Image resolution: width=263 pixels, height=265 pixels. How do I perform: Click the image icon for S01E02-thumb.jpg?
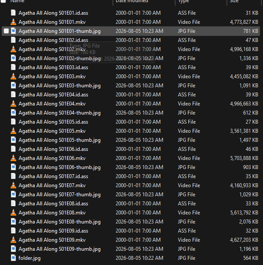13,58
